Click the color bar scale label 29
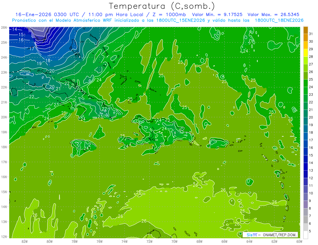 pyautogui.click(x=311, y=49)
